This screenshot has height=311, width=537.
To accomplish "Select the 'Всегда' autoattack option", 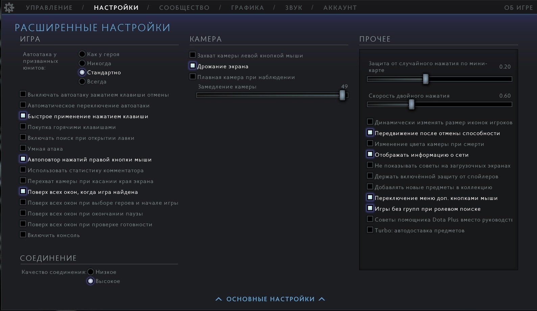I will click(x=82, y=81).
